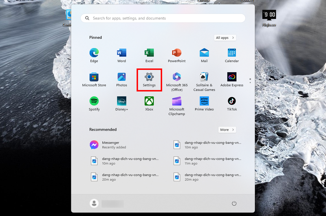
Task: Switch pinned page using side dots
Action: 250,81
